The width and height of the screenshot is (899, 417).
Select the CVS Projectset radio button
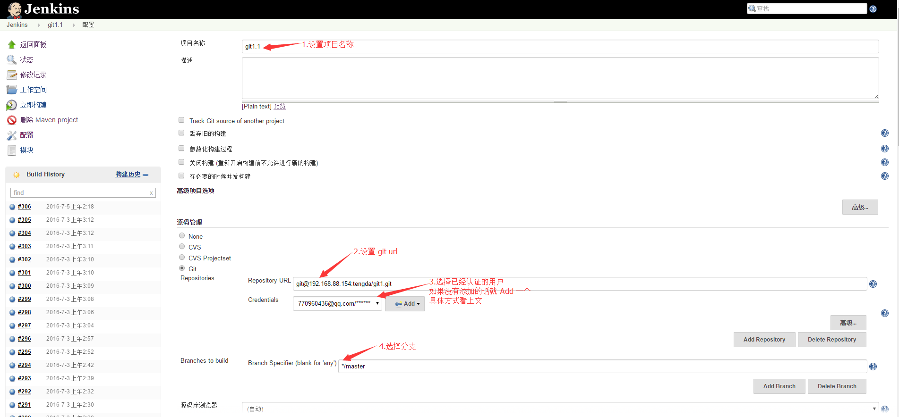pyautogui.click(x=182, y=257)
